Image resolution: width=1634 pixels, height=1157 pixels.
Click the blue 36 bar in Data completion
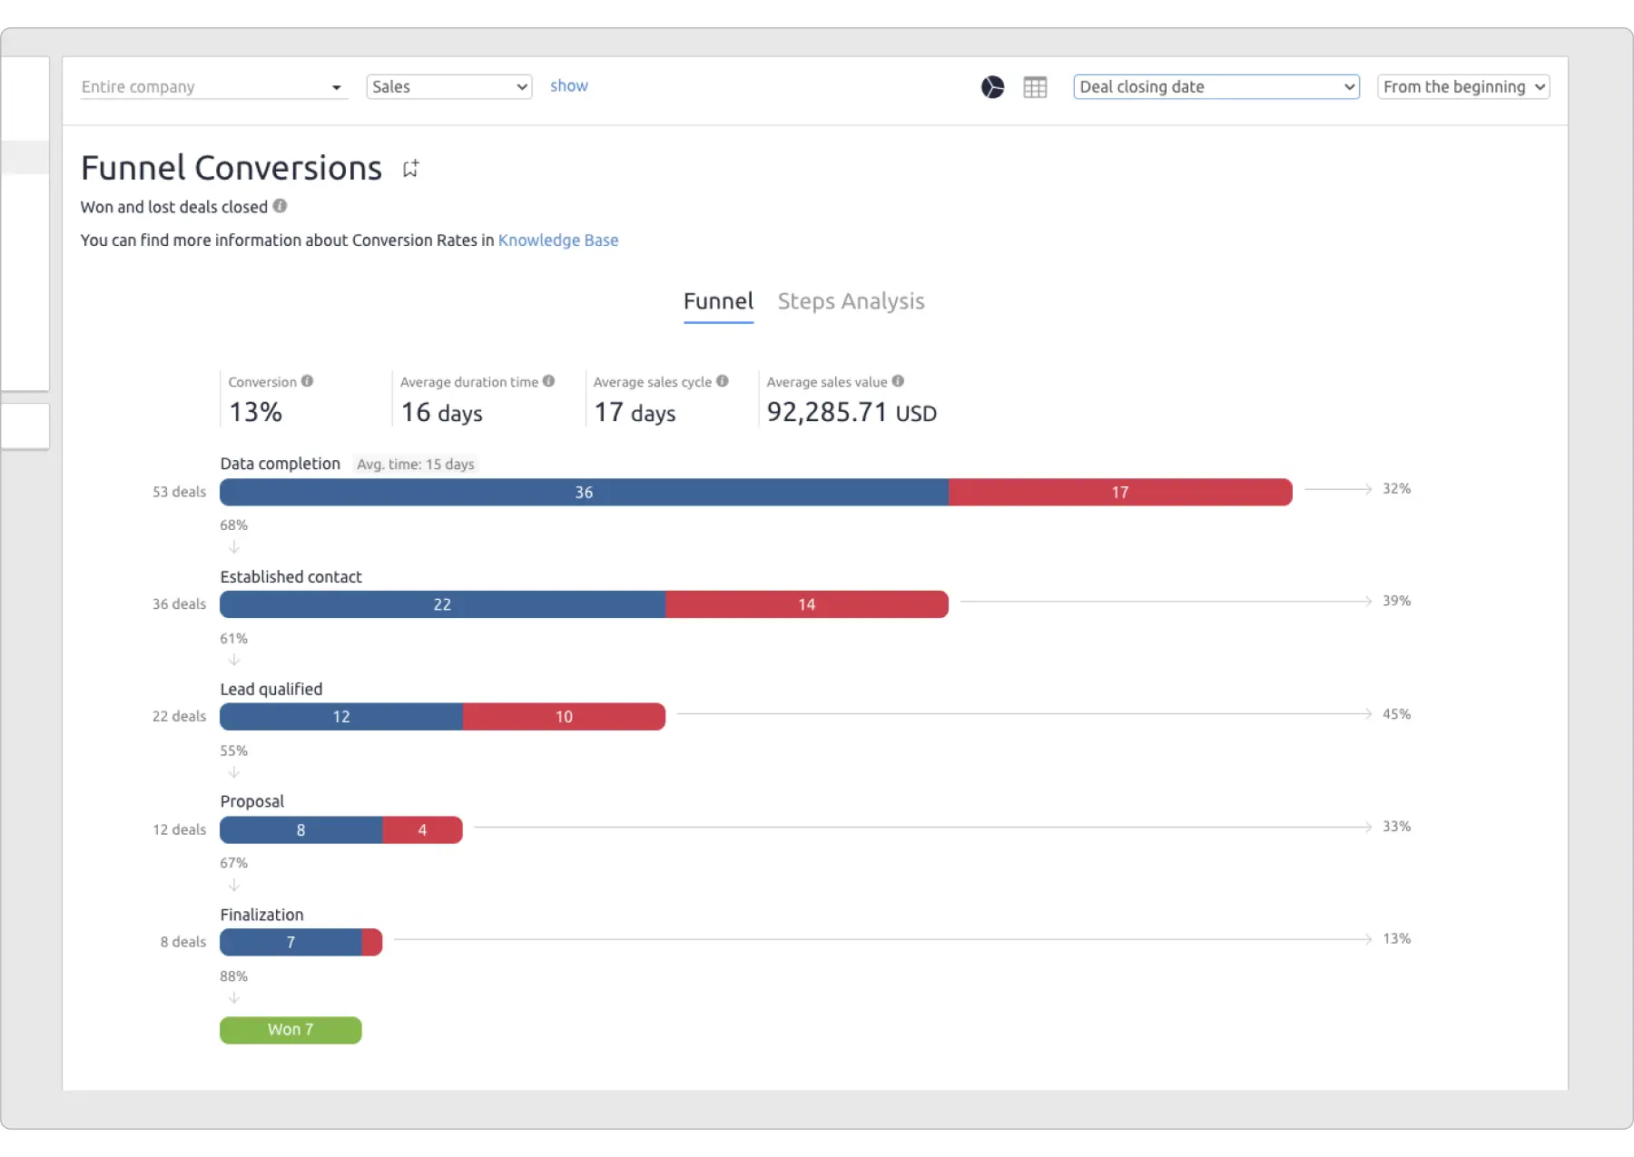click(584, 492)
